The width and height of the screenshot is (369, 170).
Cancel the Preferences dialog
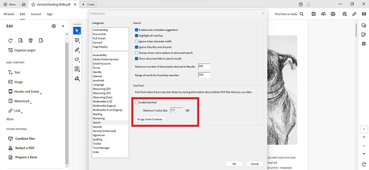255,164
